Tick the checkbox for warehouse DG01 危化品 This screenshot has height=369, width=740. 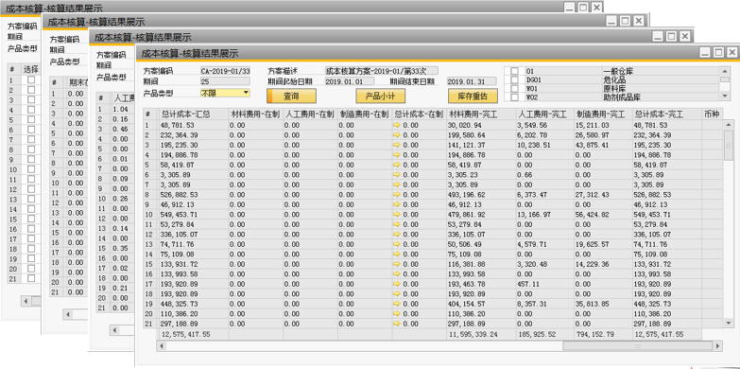pos(514,79)
